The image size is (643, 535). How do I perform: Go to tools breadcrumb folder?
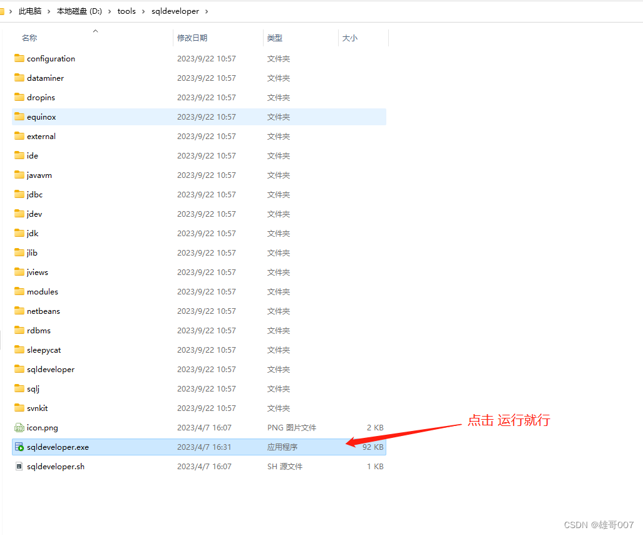pos(126,11)
